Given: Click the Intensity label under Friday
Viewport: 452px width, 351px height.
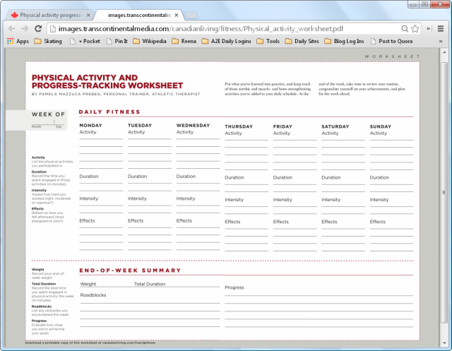Looking at the screenshot, I should pyautogui.click(x=282, y=200).
